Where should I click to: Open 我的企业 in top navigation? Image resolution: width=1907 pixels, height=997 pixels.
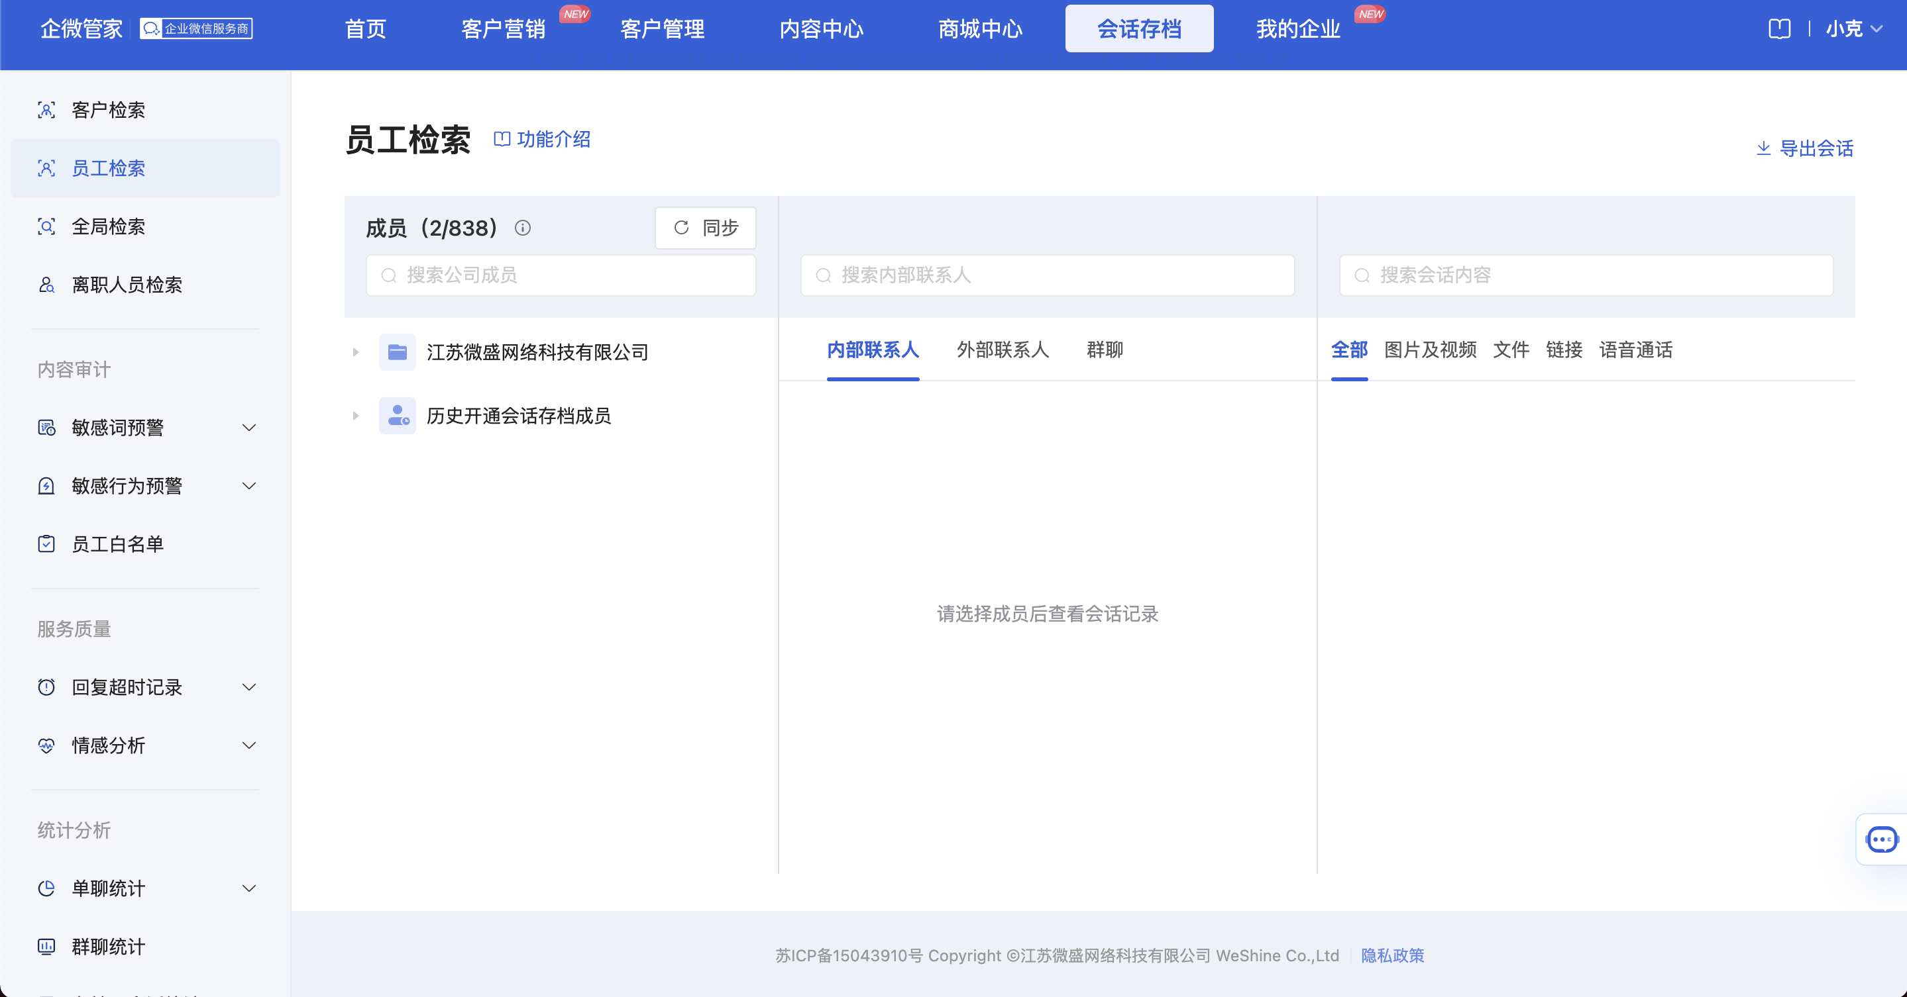(1299, 29)
